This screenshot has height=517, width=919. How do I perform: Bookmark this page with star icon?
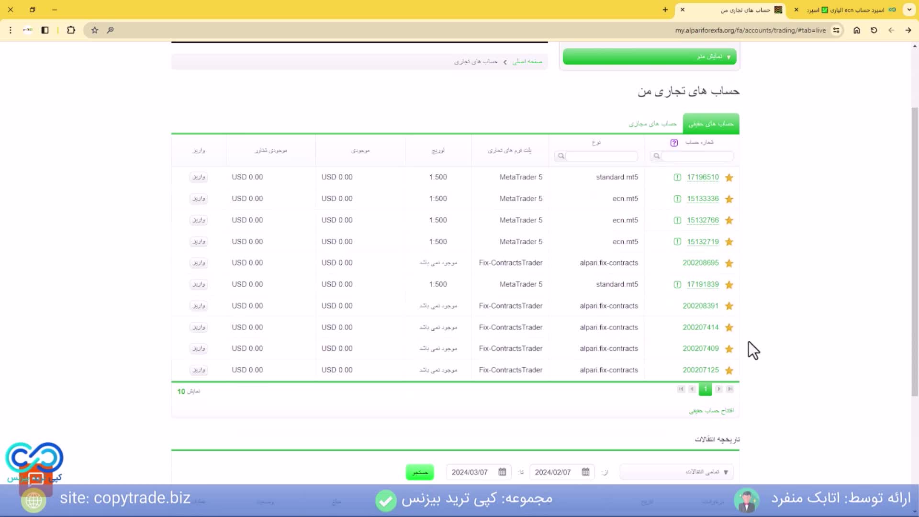95,30
